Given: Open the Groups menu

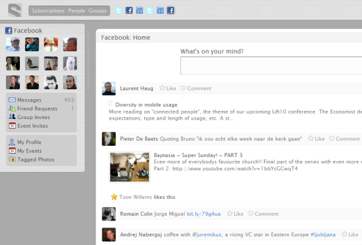Looking at the screenshot, I should click(98, 10).
